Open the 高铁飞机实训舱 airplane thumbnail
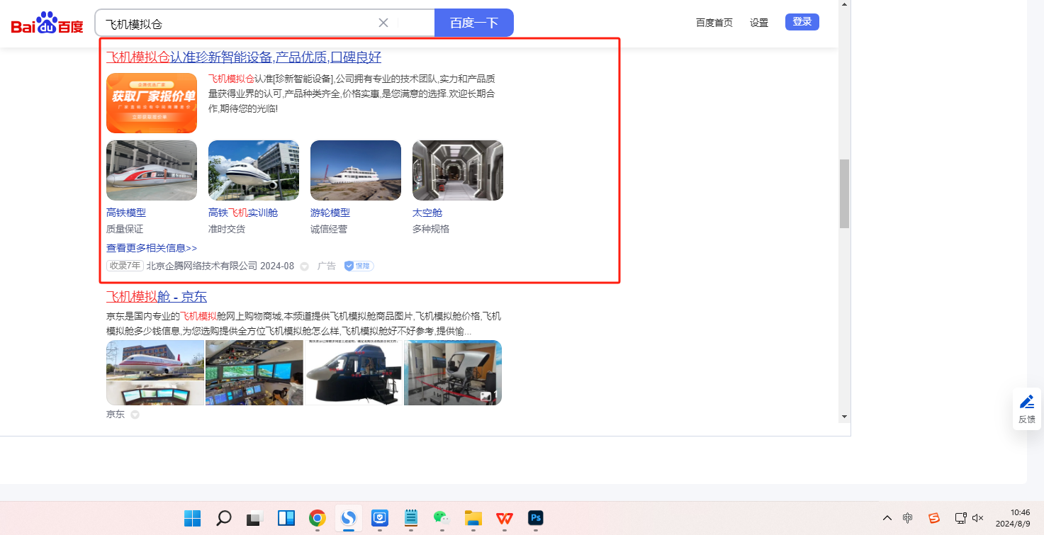The width and height of the screenshot is (1044, 535). point(254,170)
